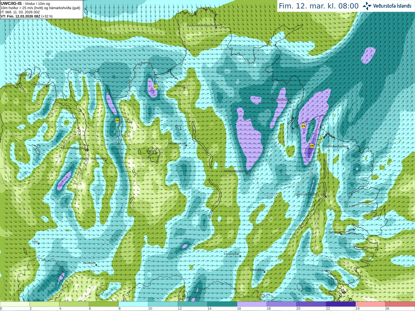This screenshot has width=415, height=311.
Task: Click the Sandvíkurheiði station label
Action: [x=280, y=100]
